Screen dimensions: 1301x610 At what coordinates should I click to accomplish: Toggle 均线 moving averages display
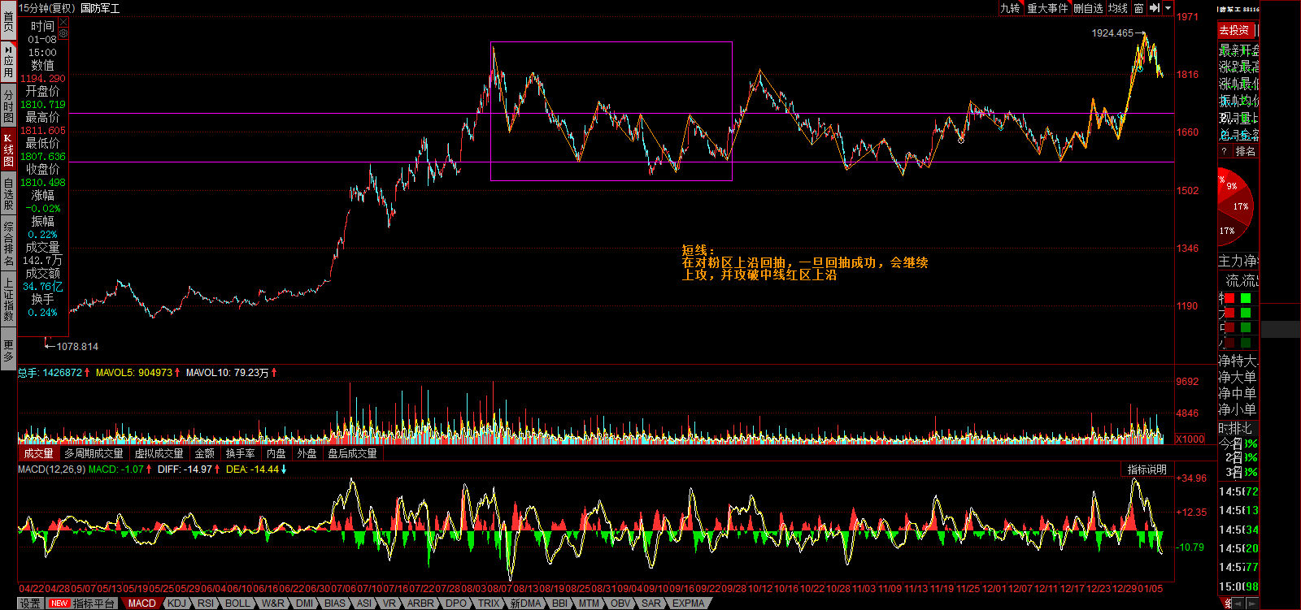pos(1118,7)
